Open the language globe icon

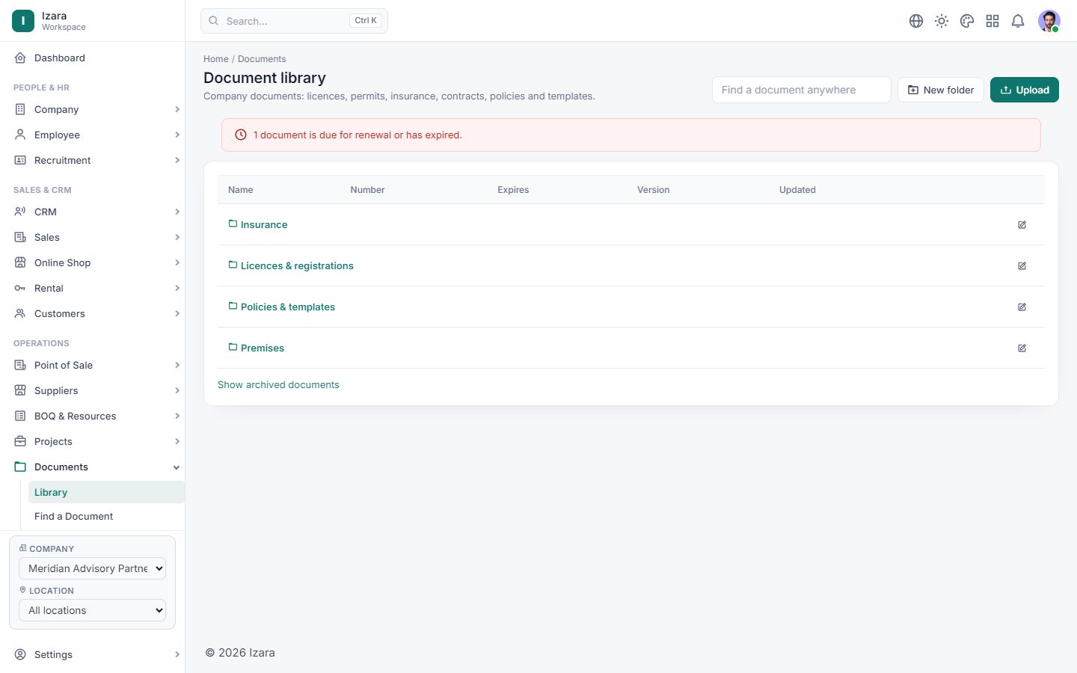point(916,21)
